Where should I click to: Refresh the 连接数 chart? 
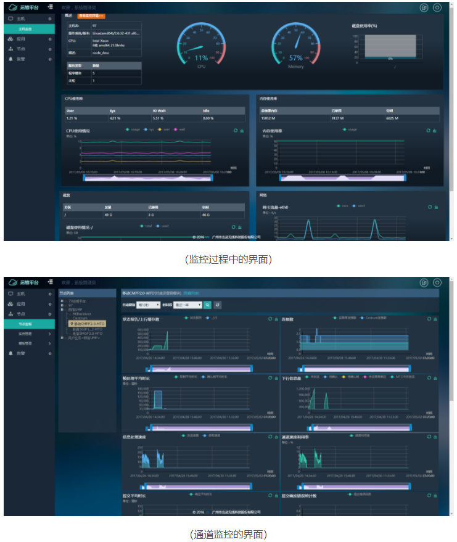click(x=429, y=319)
